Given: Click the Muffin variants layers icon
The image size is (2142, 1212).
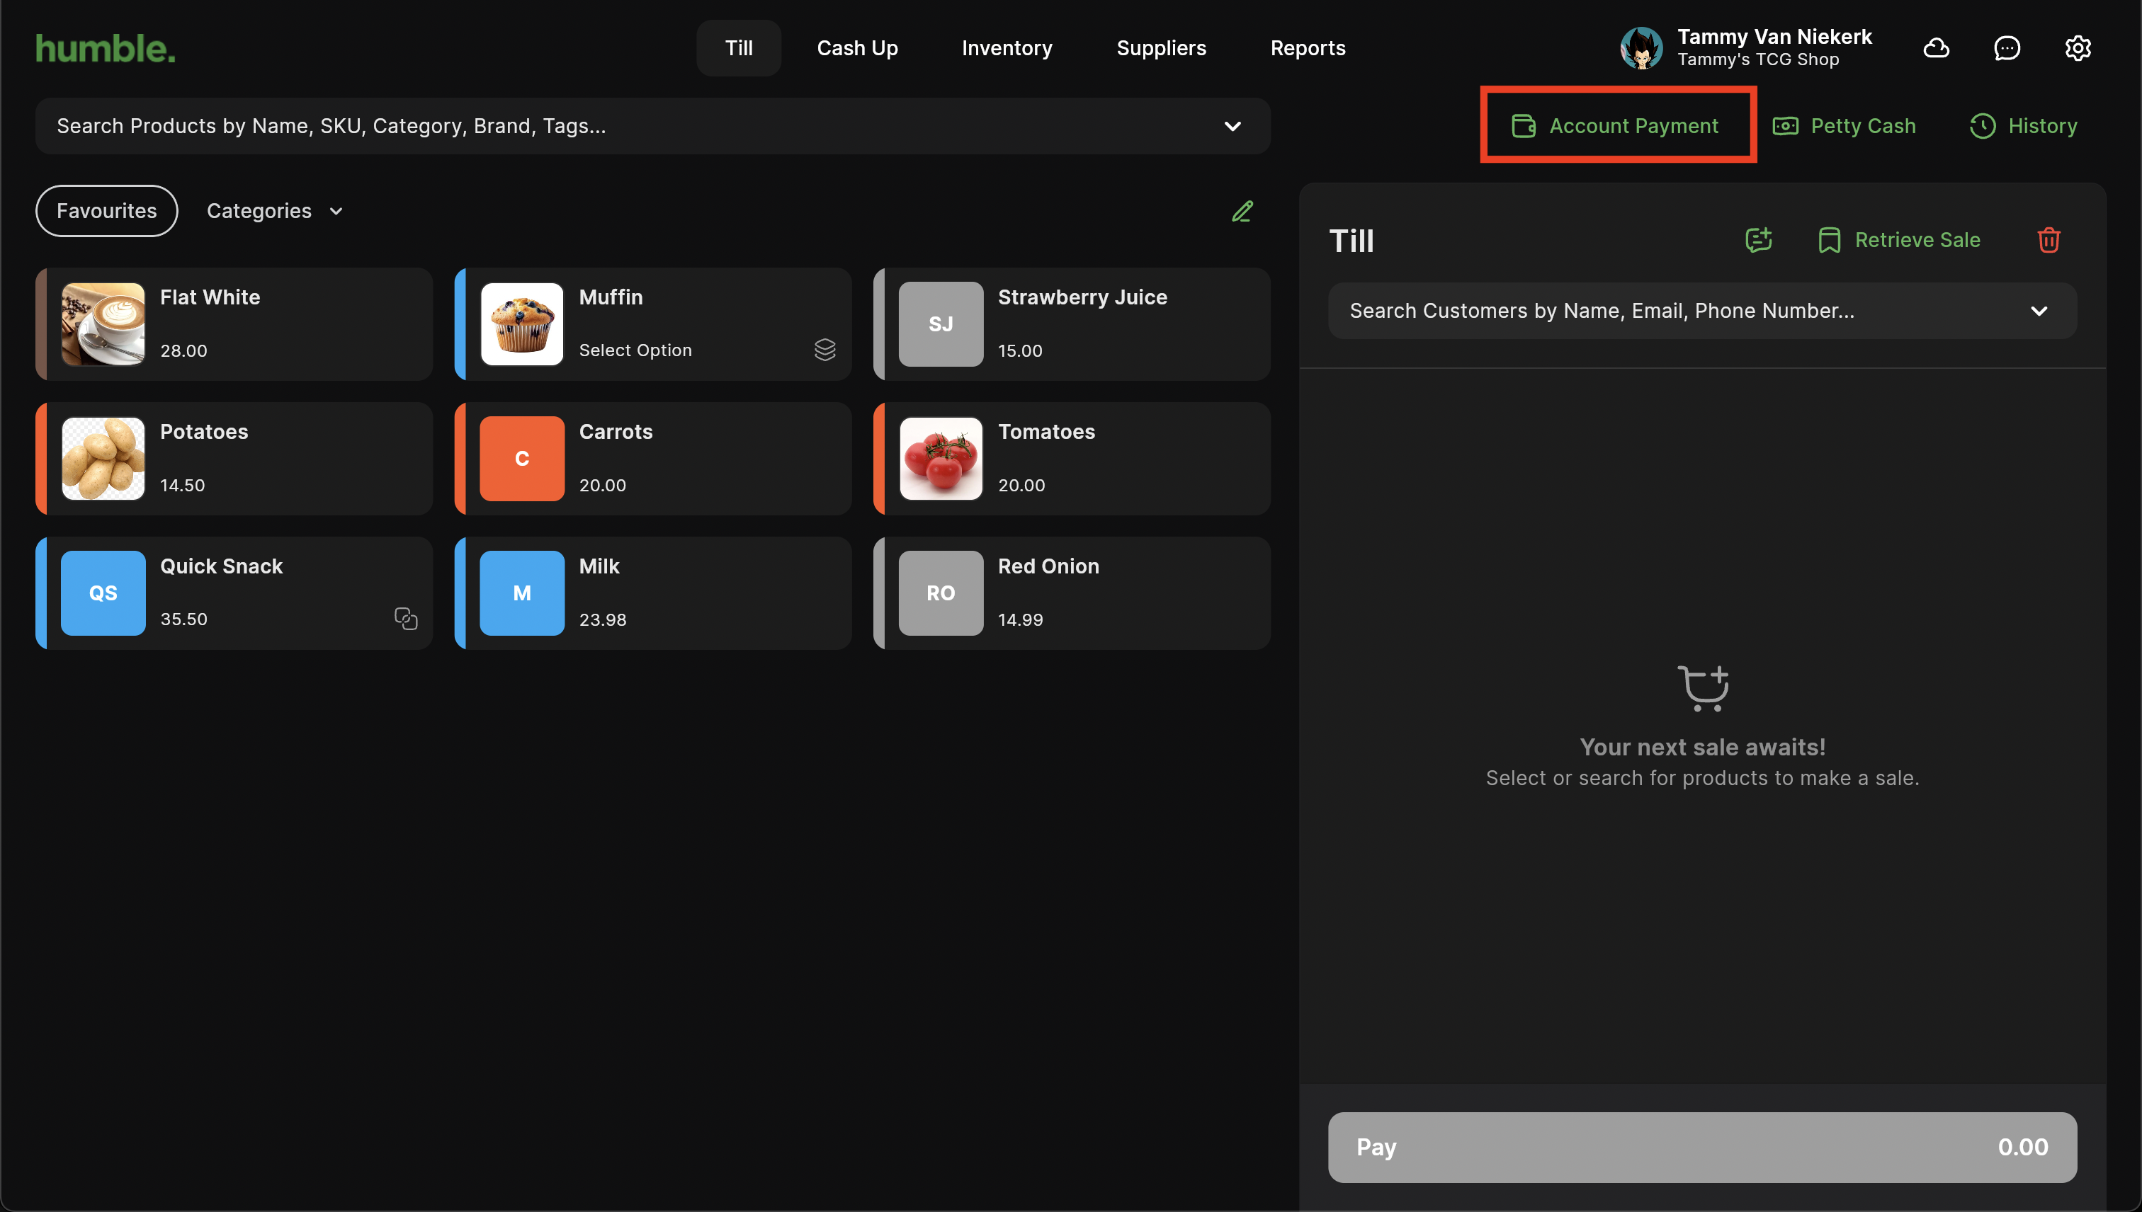Looking at the screenshot, I should (824, 350).
